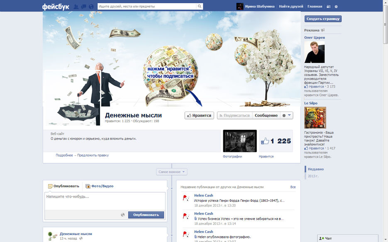Viewport: 388px width, 242px height.
Task: Click the search magnifier button
Action: [200, 7]
